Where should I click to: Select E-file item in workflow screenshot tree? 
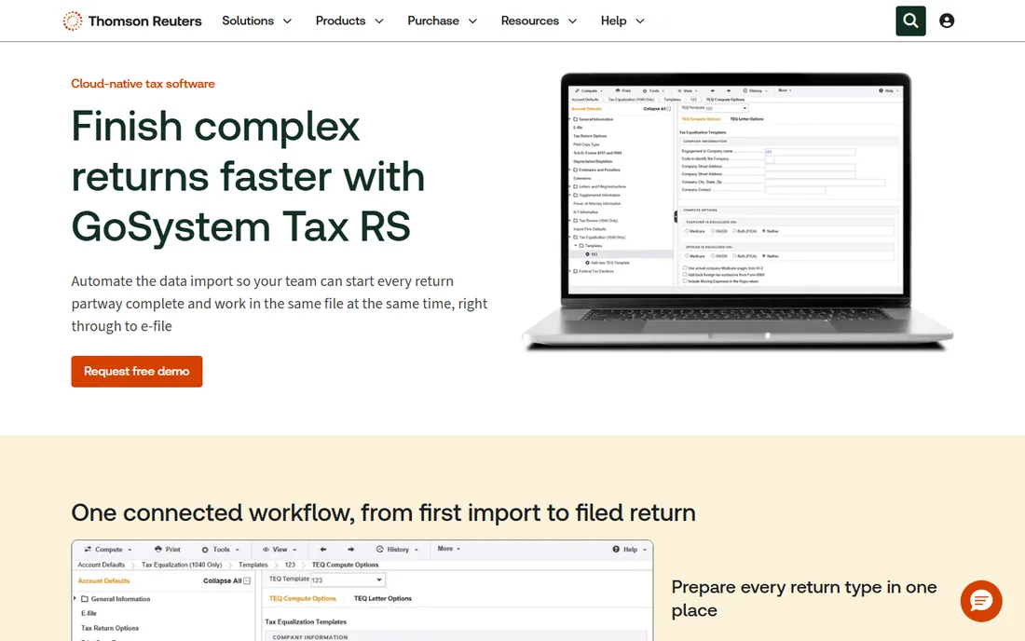coord(89,614)
